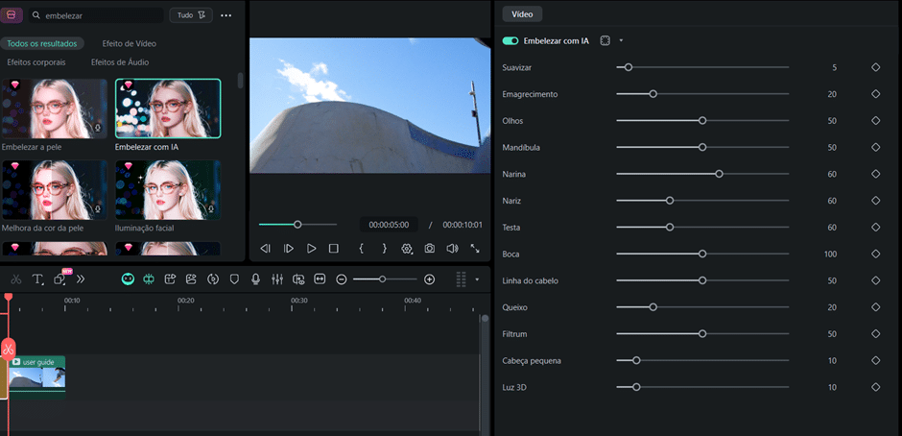Click the preview volume speaker icon
This screenshot has width=902, height=436.
click(452, 249)
